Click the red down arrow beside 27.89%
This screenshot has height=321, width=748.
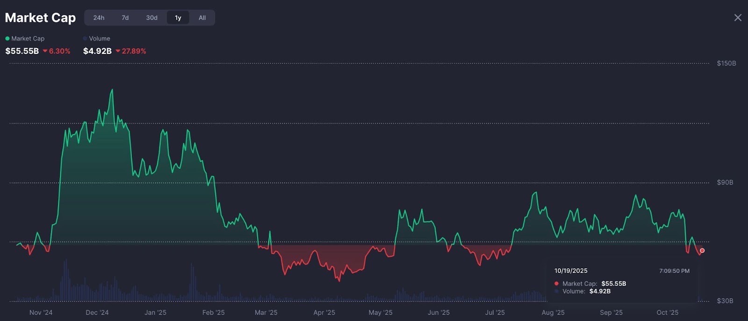pos(118,51)
